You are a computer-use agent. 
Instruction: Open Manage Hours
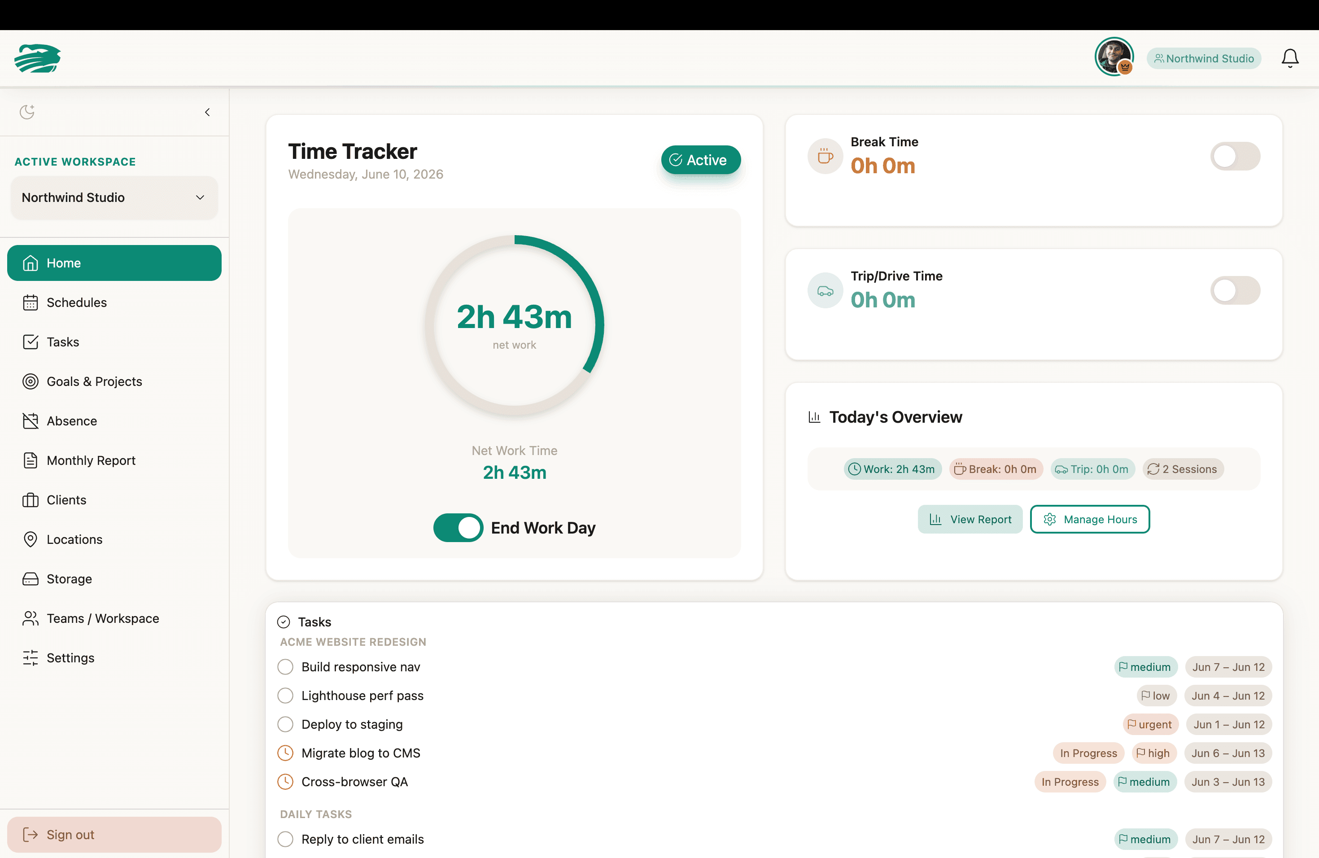[1090, 519]
